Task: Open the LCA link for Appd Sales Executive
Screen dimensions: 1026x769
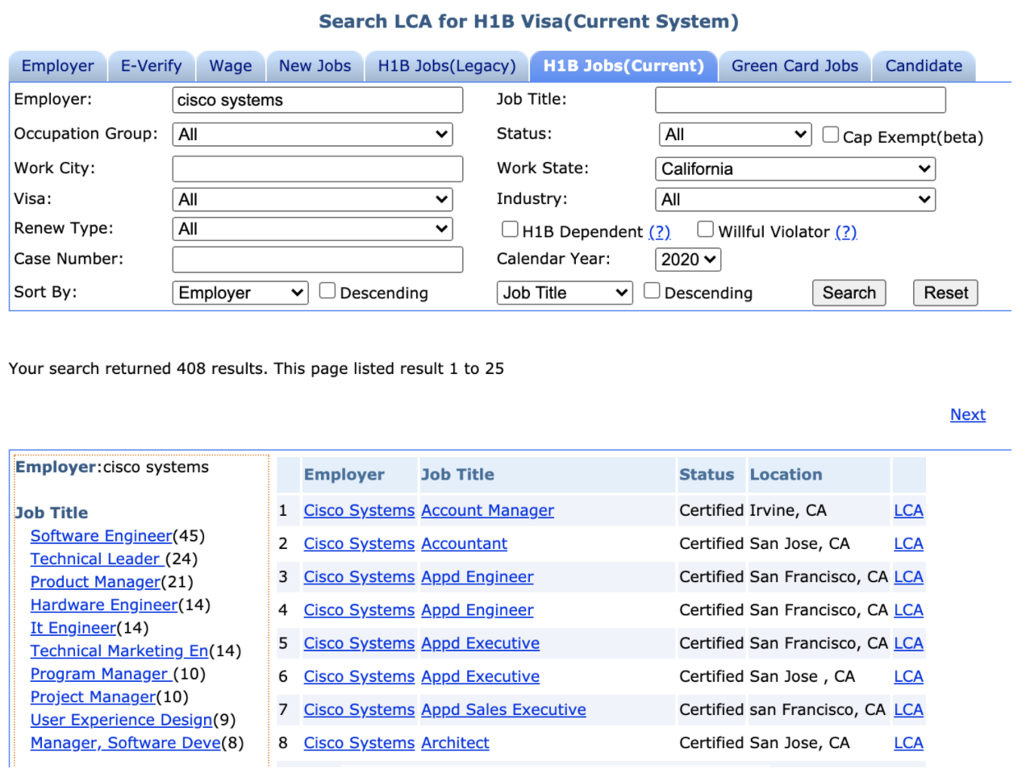Action: point(908,710)
